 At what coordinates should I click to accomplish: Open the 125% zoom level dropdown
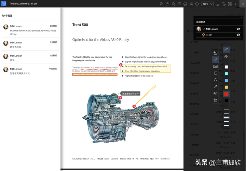[x=207, y=4]
